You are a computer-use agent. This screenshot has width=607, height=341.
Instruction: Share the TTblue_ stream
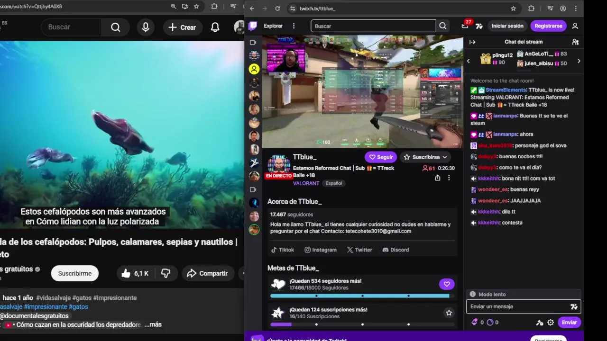[437, 178]
